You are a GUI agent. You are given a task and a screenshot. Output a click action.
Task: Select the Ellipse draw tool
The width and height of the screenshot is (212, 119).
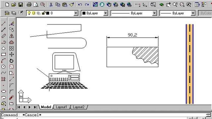click(x=3, y=91)
